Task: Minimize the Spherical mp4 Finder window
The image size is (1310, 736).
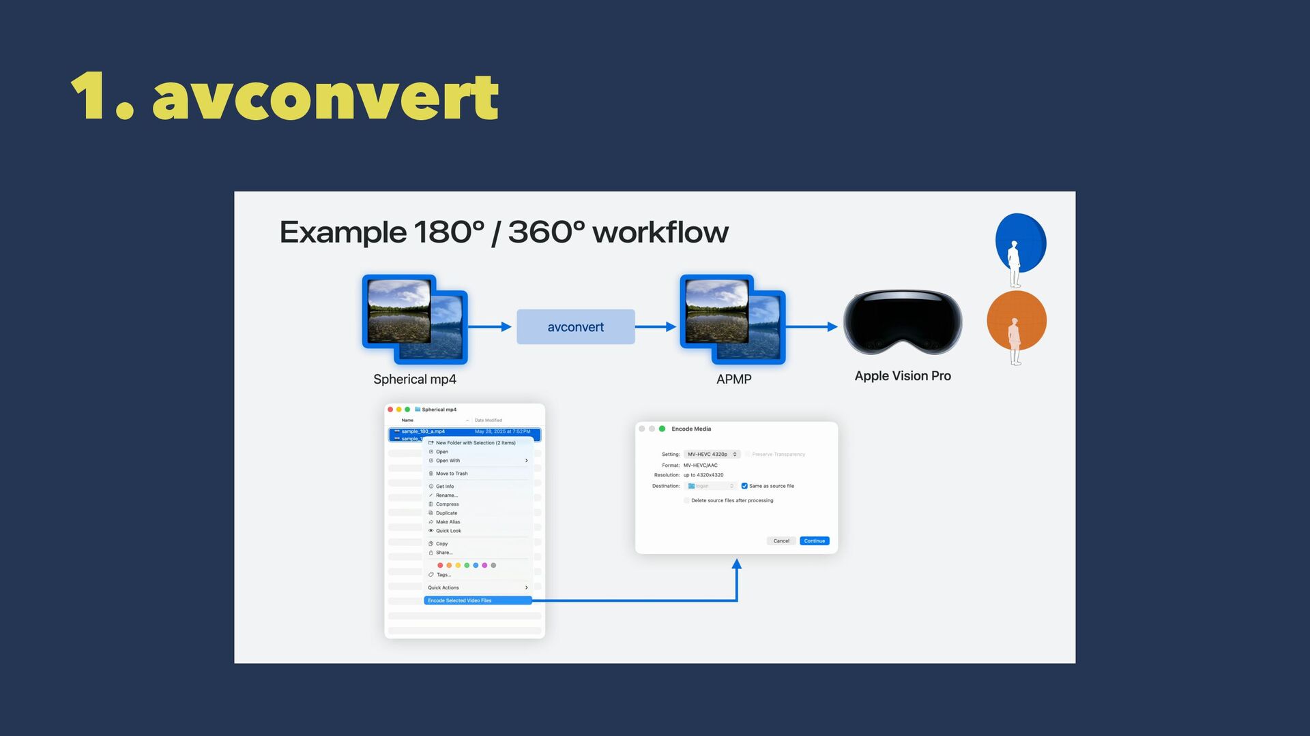Action: [x=399, y=410]
